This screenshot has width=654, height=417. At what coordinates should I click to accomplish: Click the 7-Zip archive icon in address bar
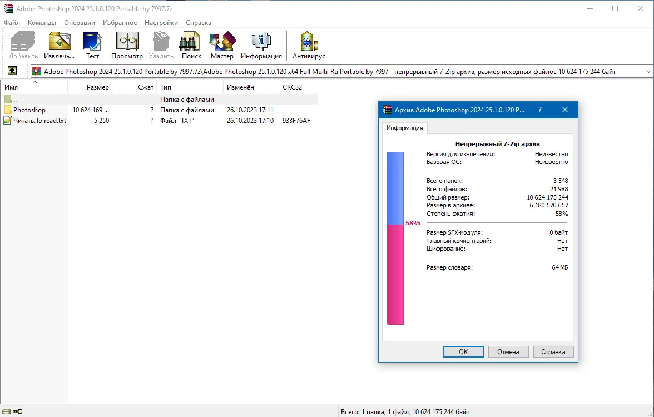coord(36,71)
